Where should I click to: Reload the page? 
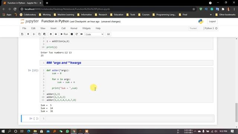pos(15,9)
